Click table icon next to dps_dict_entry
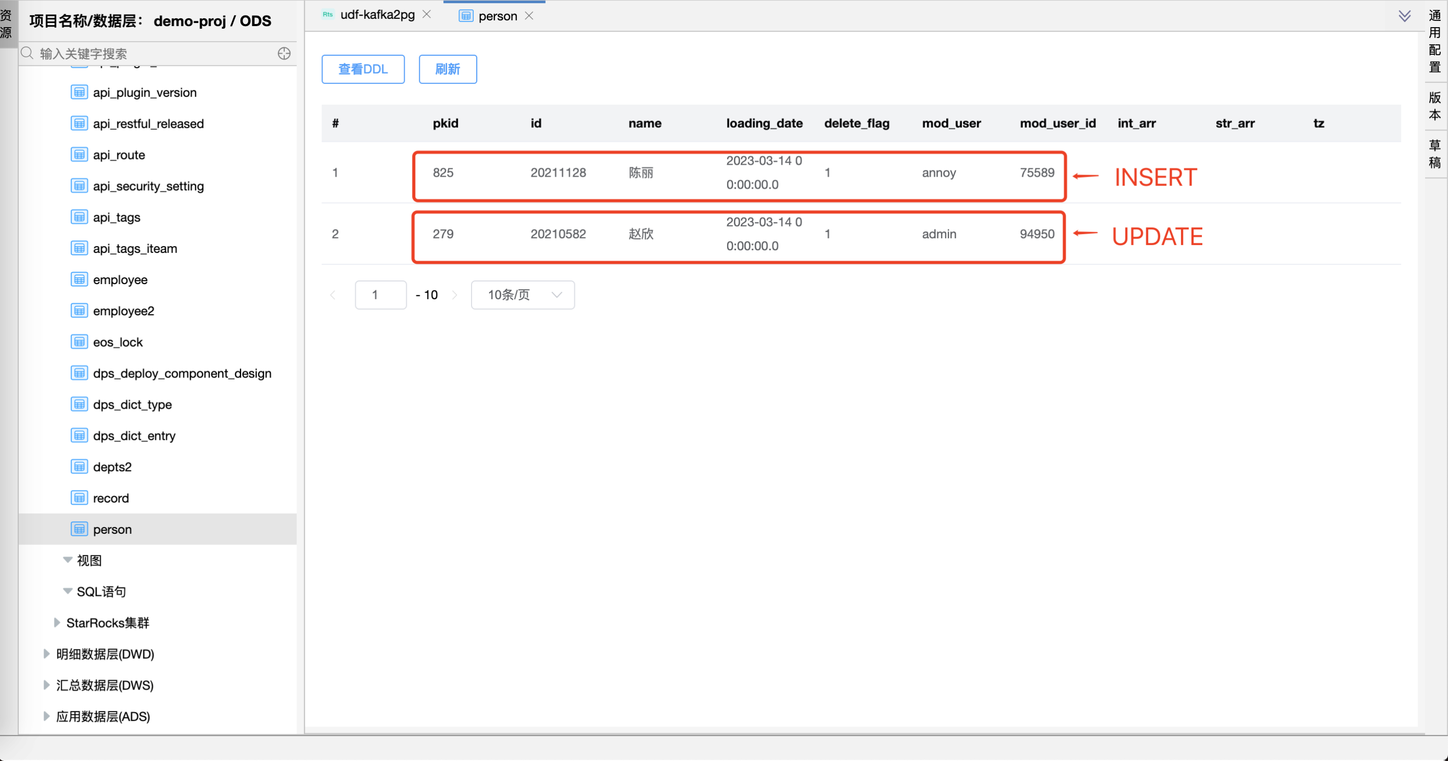The image size is (1448, 761). pyautogui.click(x=79, y=435)
